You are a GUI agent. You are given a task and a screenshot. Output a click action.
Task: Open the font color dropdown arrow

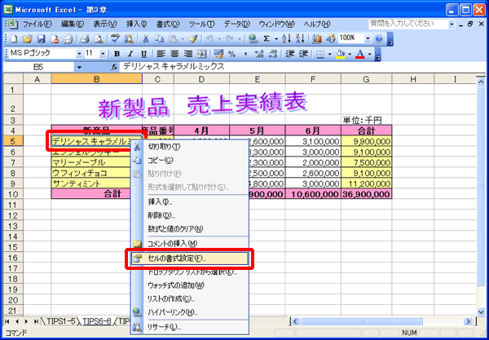click(370, 55)
